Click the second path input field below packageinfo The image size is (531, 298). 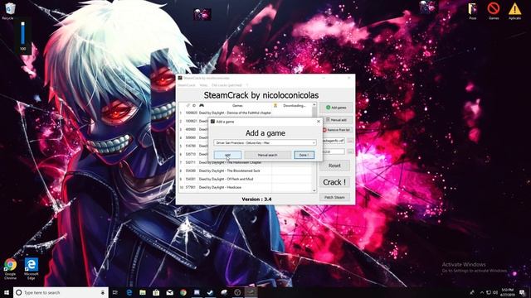[x=333, y=151]
